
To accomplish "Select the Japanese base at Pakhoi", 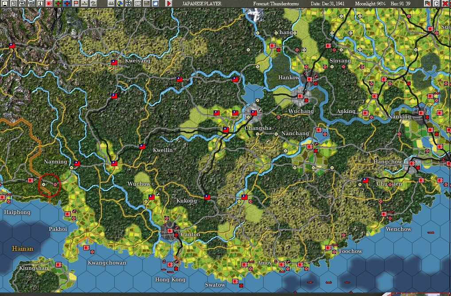I will 68,214.
